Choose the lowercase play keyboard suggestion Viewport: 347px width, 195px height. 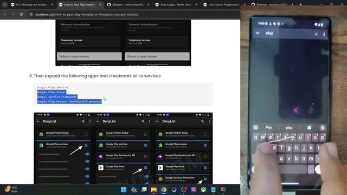289,128
